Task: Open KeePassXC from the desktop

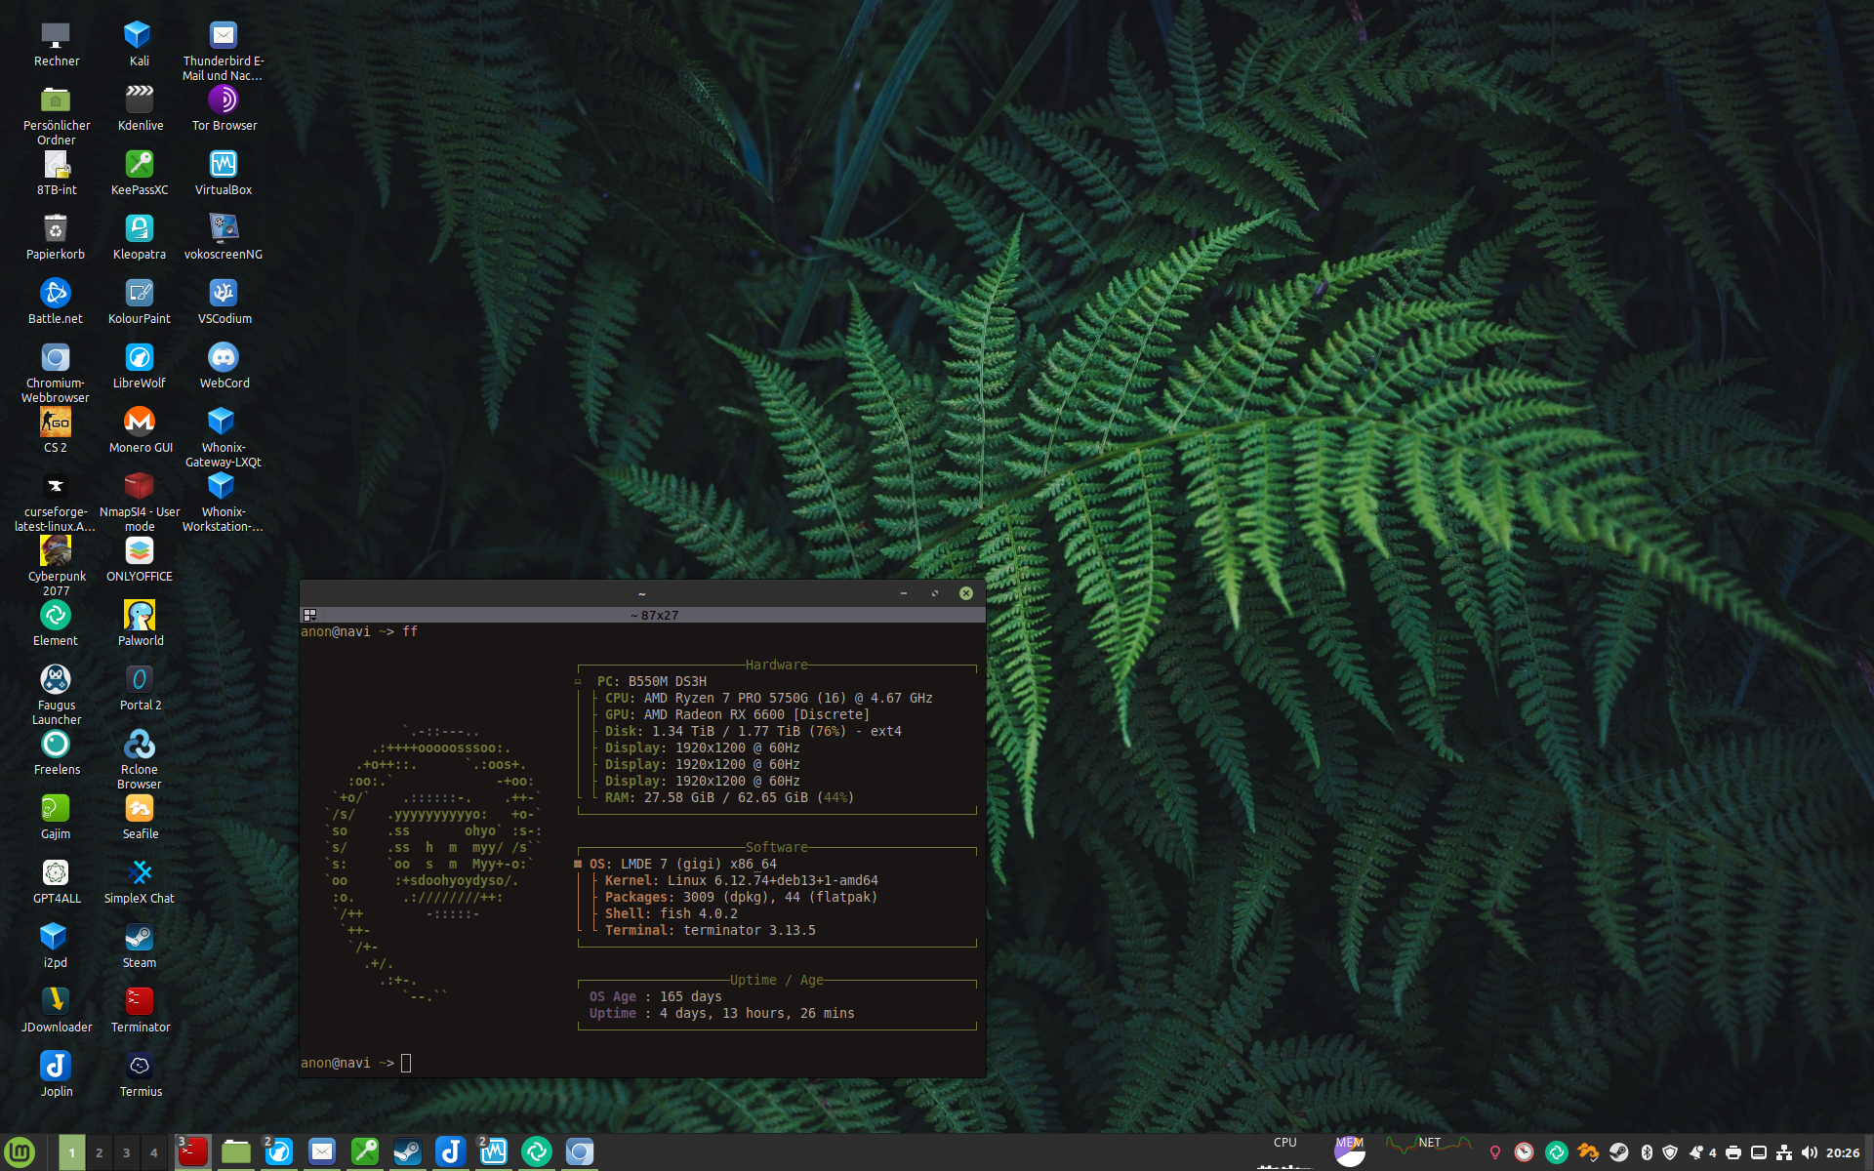Action: click(139, 165)
